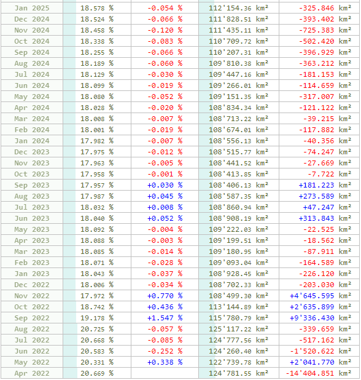Select the Nov 2022 row label
The width and height of the screenshot is (361, 380).
[32, 296]
